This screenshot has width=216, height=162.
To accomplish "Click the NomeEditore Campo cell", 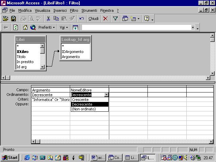I will pyautogui.click(x=89, y=90).
